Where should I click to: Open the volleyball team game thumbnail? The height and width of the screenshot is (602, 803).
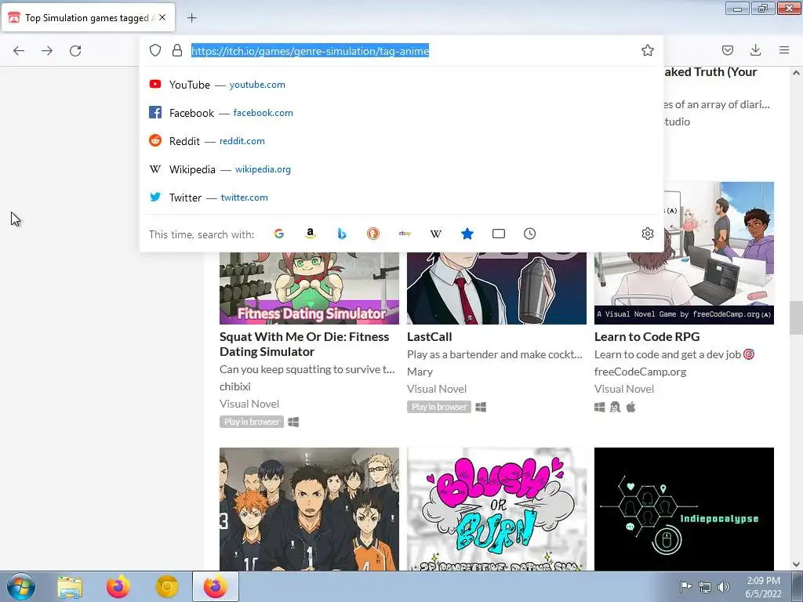click(309, 510)
